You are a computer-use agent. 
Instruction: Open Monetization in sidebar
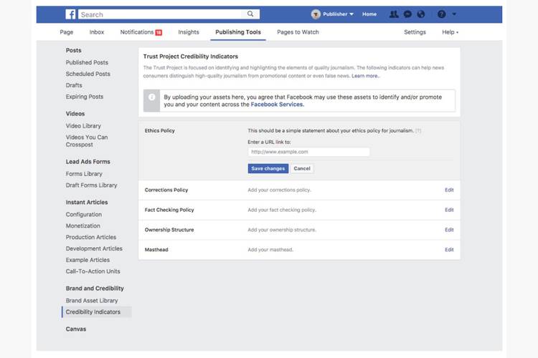(x=83, y=226)
